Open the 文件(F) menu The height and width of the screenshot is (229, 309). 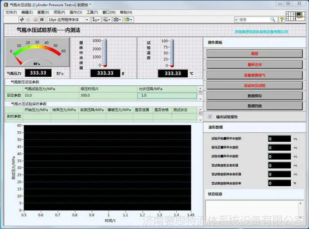click(x=11, y=12)
